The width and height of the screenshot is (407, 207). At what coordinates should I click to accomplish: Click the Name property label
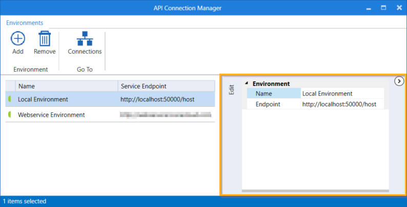(x=274, y=94)
